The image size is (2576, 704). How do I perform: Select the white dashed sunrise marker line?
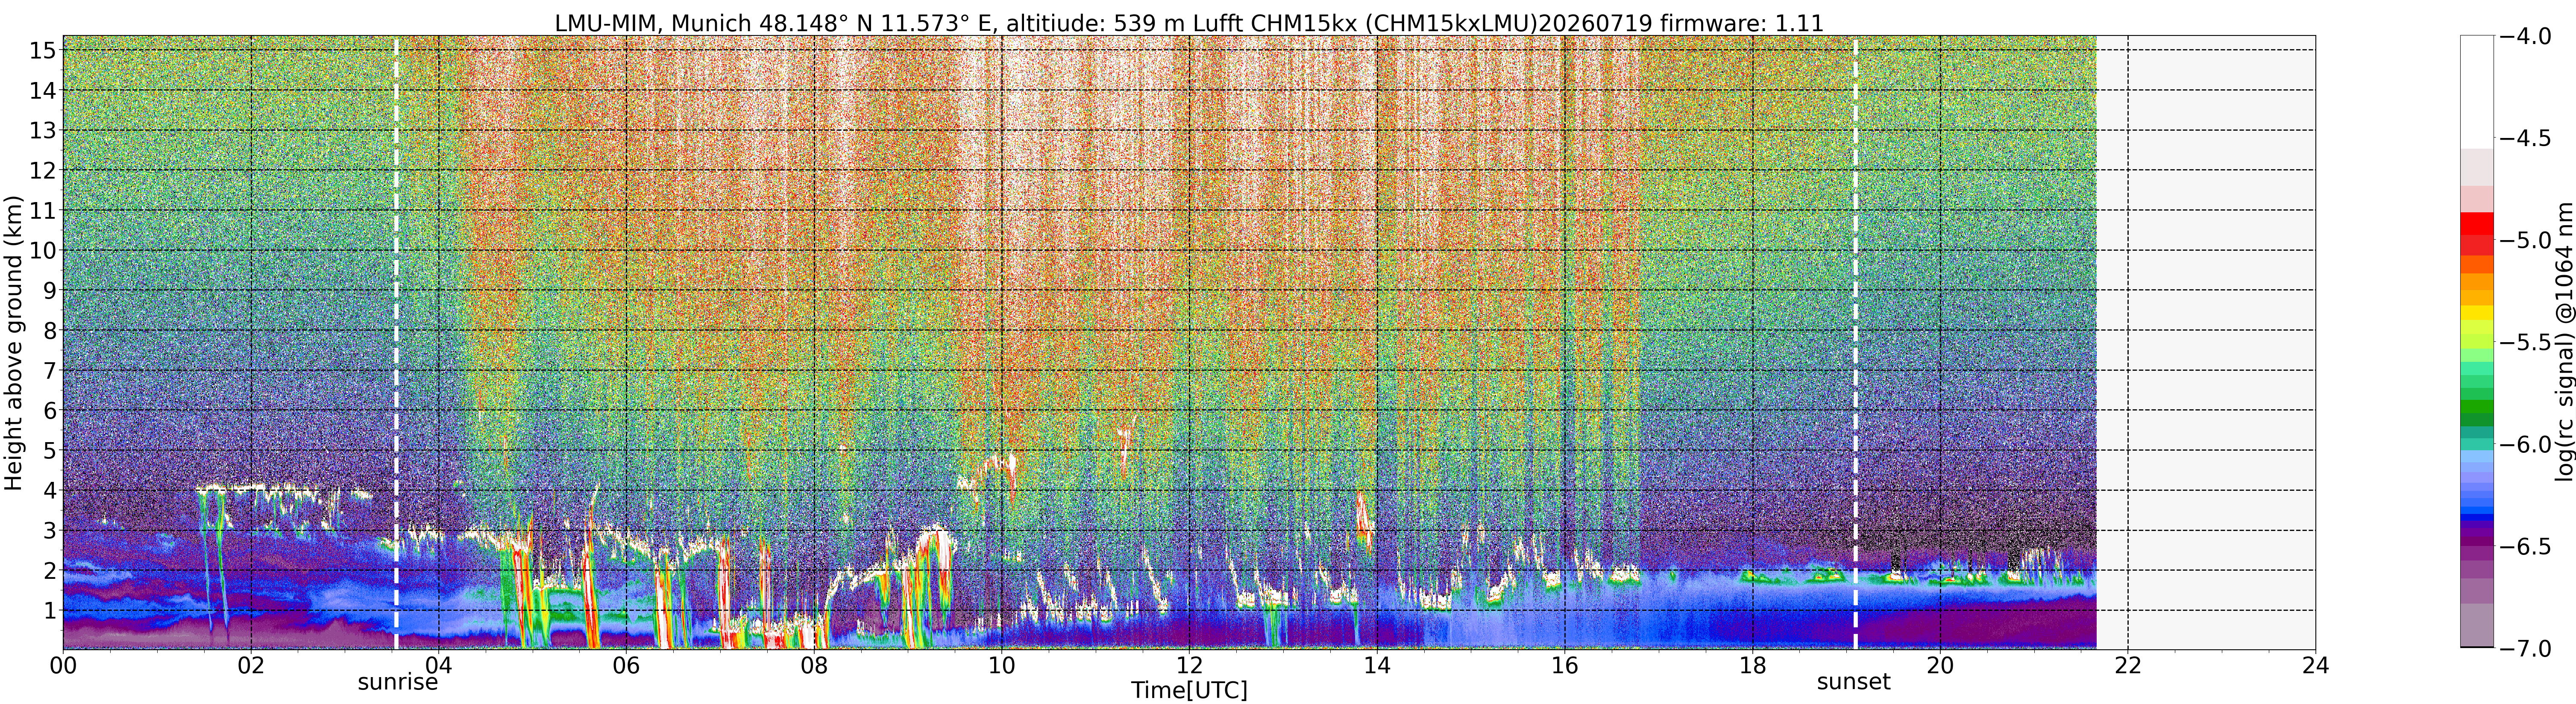click(x=396, y=343)
